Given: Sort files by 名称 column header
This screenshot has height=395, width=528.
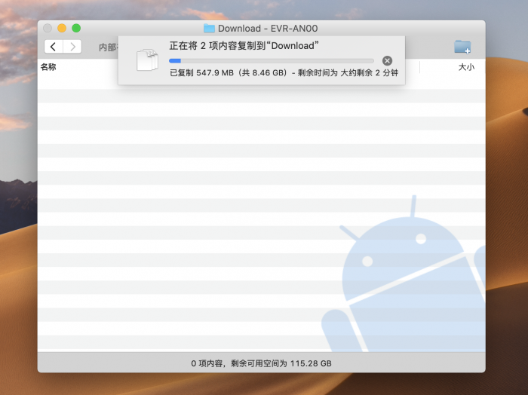Looking at the screenshot, I should 48,67.
